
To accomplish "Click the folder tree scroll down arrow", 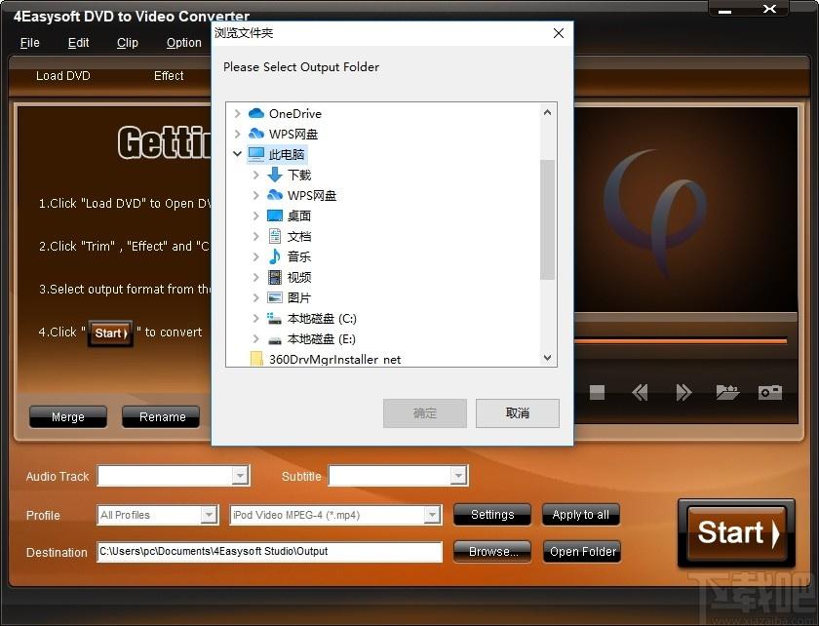I will tap(547, 358).
